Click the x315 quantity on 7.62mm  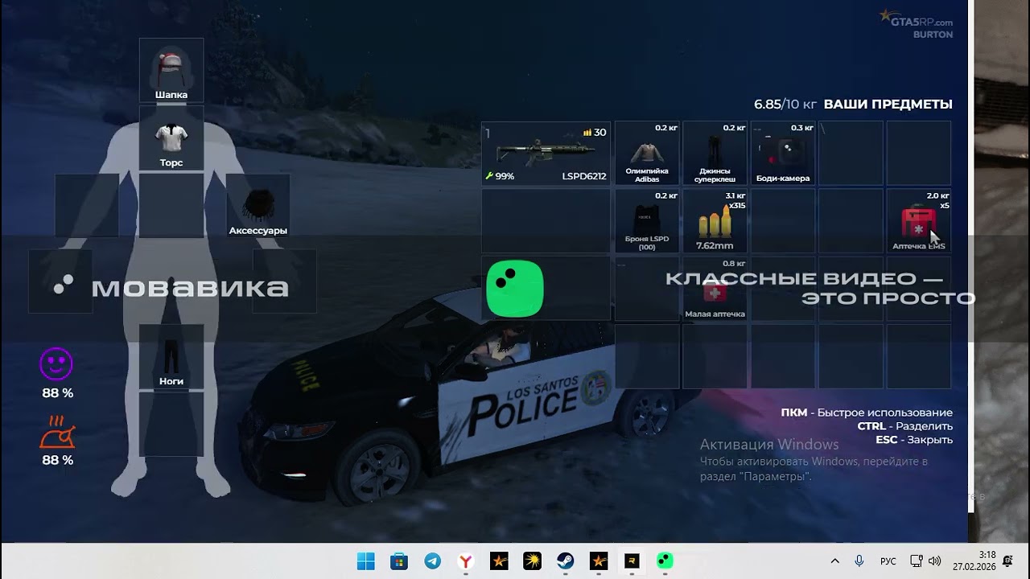tap(736, 206)
